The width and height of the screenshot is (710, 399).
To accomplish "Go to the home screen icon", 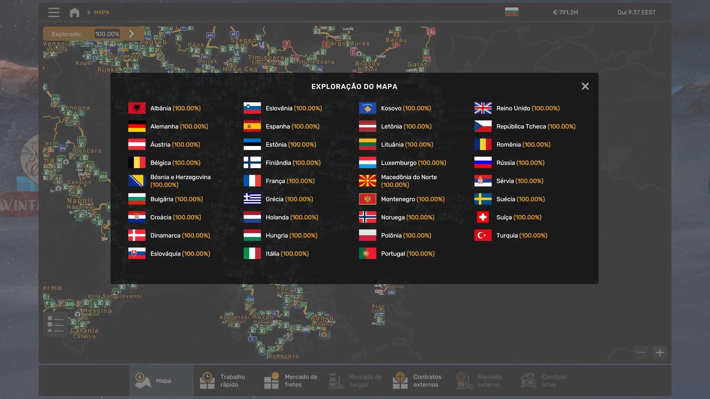I will tap(74, 12).
